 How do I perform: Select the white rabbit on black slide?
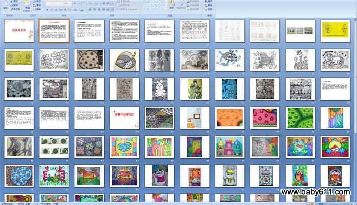point(159,89)
